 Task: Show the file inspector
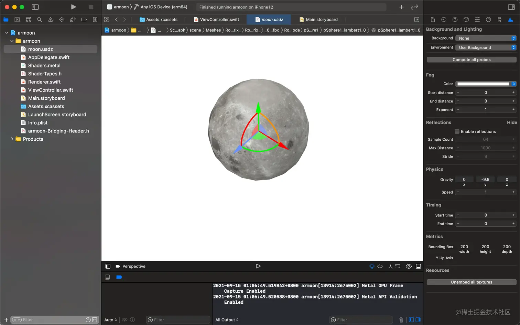point(433,20)
